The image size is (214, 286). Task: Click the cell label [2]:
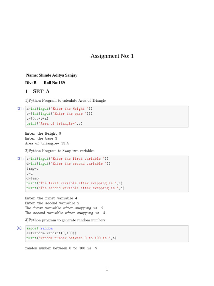[20, 109]
